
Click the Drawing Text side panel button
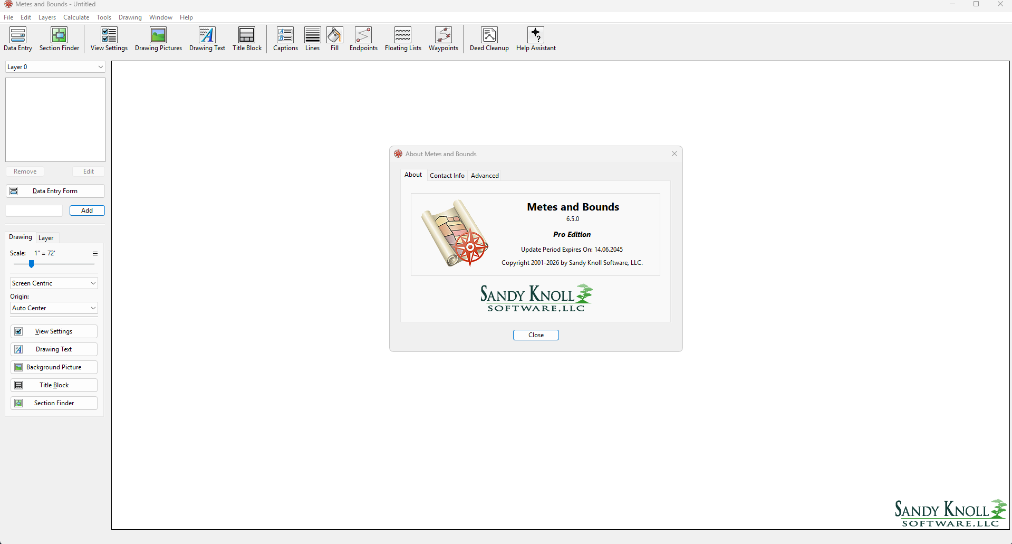(54, 349)
